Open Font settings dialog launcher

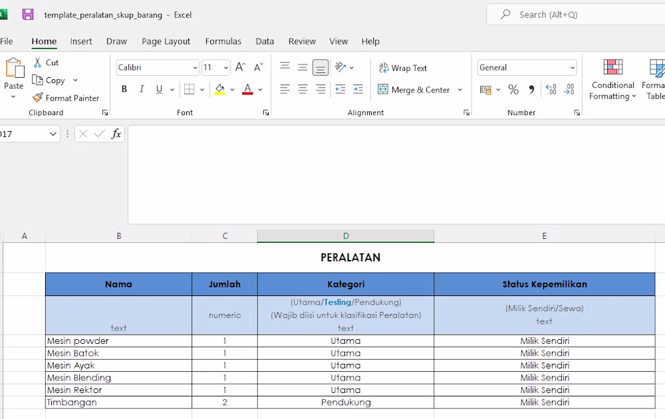pos(265,112)
